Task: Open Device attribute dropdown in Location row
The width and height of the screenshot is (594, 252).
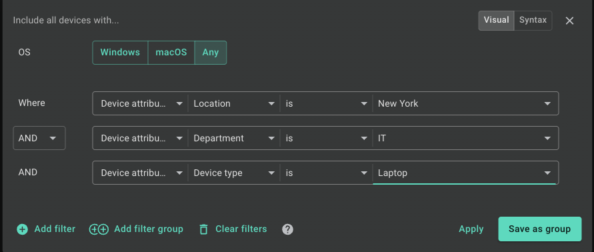Action: pos(141,103)
